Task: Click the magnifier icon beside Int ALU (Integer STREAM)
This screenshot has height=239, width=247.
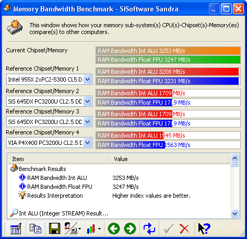Action: 14,213
